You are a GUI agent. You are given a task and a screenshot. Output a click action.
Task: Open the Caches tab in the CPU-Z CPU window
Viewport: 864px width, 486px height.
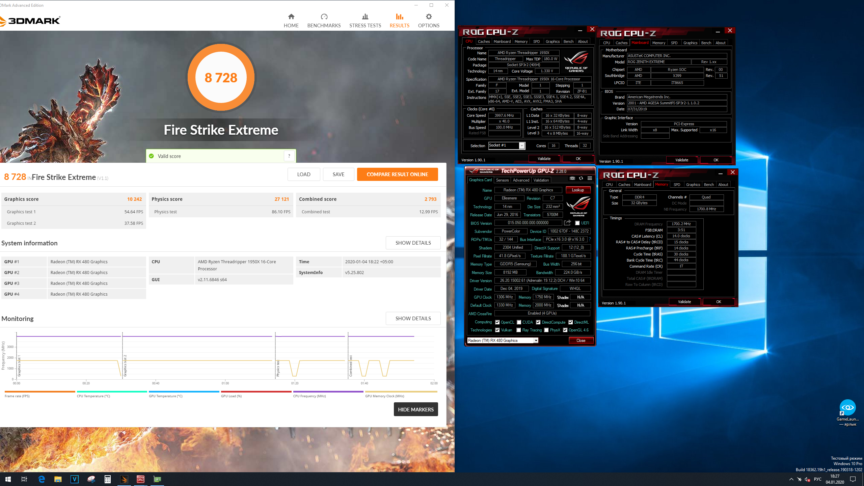484,42
